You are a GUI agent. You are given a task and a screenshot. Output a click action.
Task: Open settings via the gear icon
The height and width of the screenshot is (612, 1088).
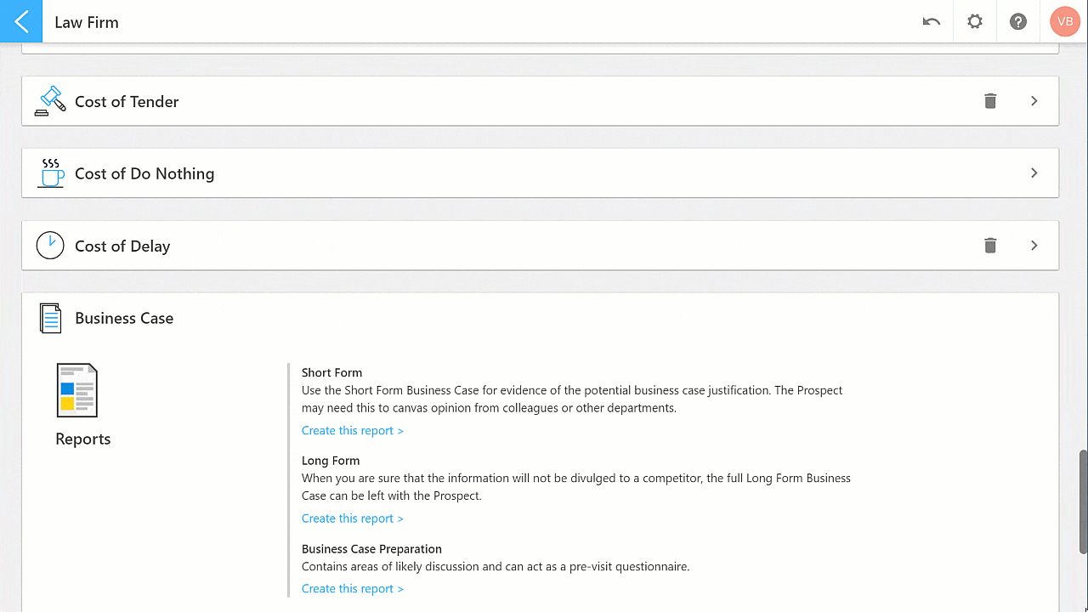click(975, 22)
